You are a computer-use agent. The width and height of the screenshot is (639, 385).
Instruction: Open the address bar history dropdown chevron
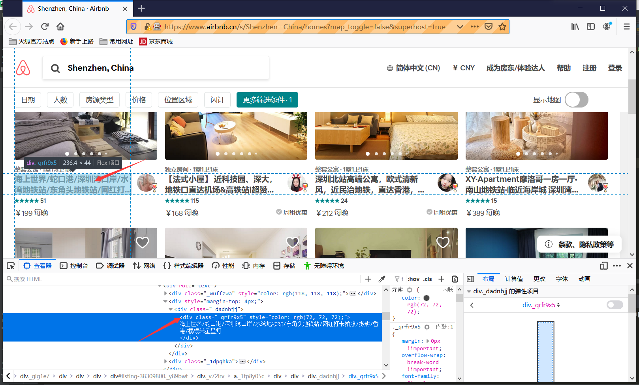pos(459,26)
